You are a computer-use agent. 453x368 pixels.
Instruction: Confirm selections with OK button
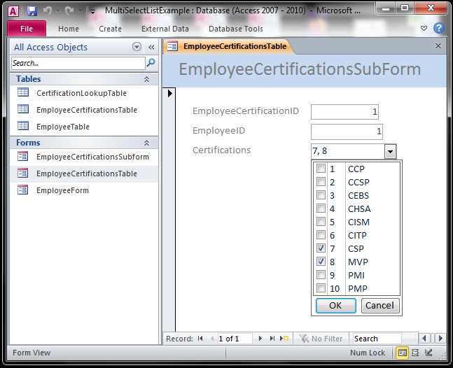pos(335,305)
